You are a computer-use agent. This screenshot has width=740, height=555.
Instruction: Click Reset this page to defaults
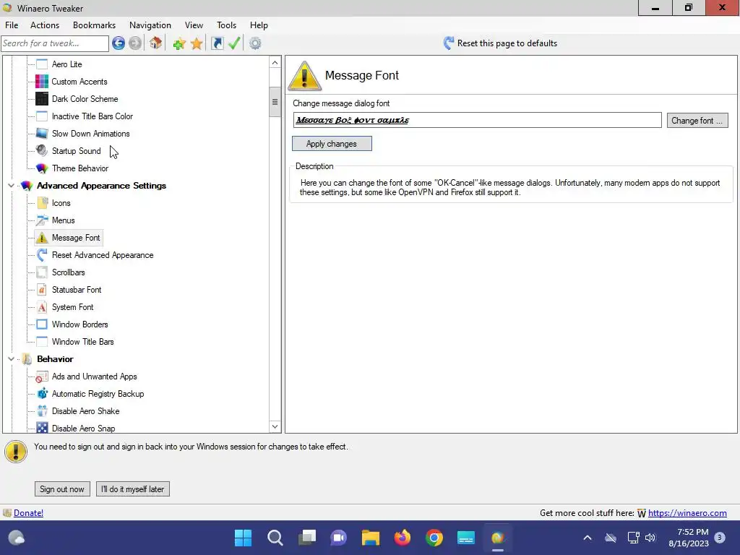[500, 43]
